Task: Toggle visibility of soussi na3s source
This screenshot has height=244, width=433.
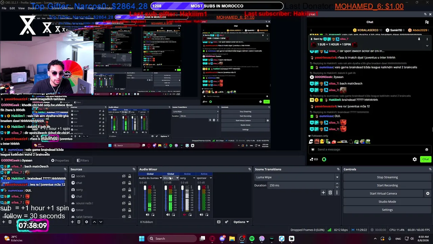Action: click(124, 203)
